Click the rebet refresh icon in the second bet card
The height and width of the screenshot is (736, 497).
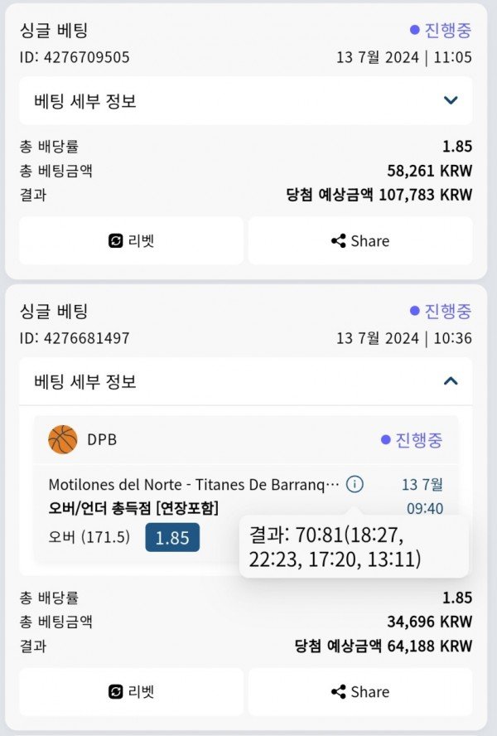115,691
